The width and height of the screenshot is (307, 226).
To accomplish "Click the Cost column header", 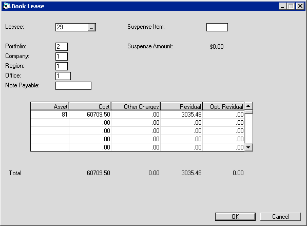I will 90,106.
